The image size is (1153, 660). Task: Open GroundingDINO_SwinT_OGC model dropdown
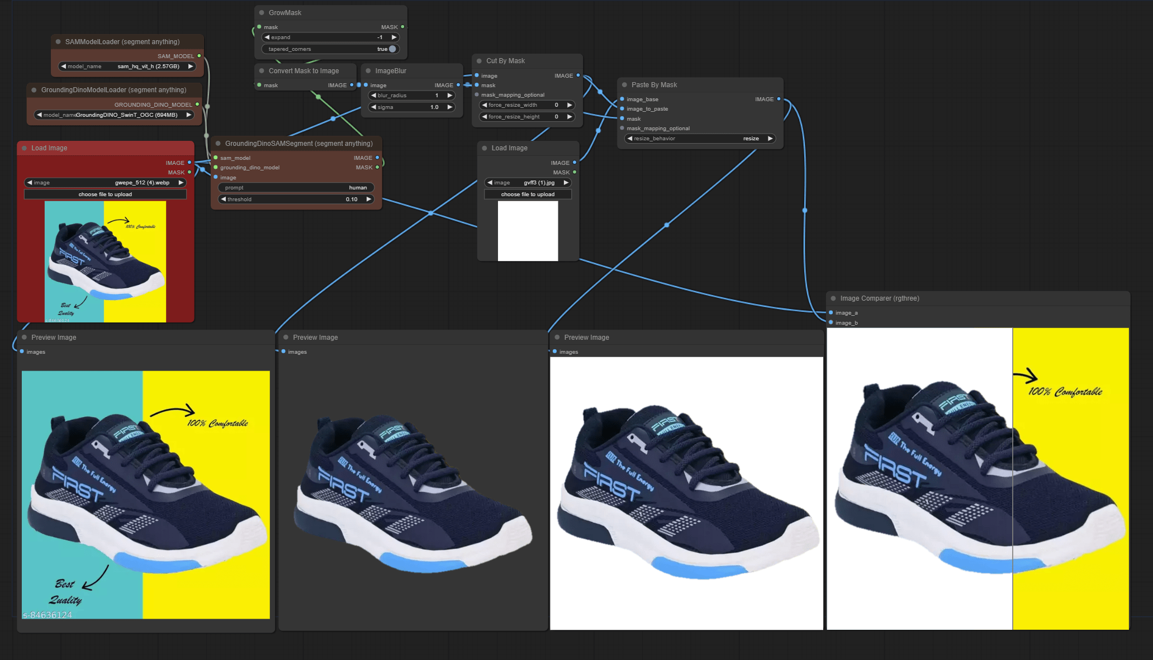114,115
